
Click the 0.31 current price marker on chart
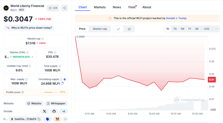click(212, 80)
